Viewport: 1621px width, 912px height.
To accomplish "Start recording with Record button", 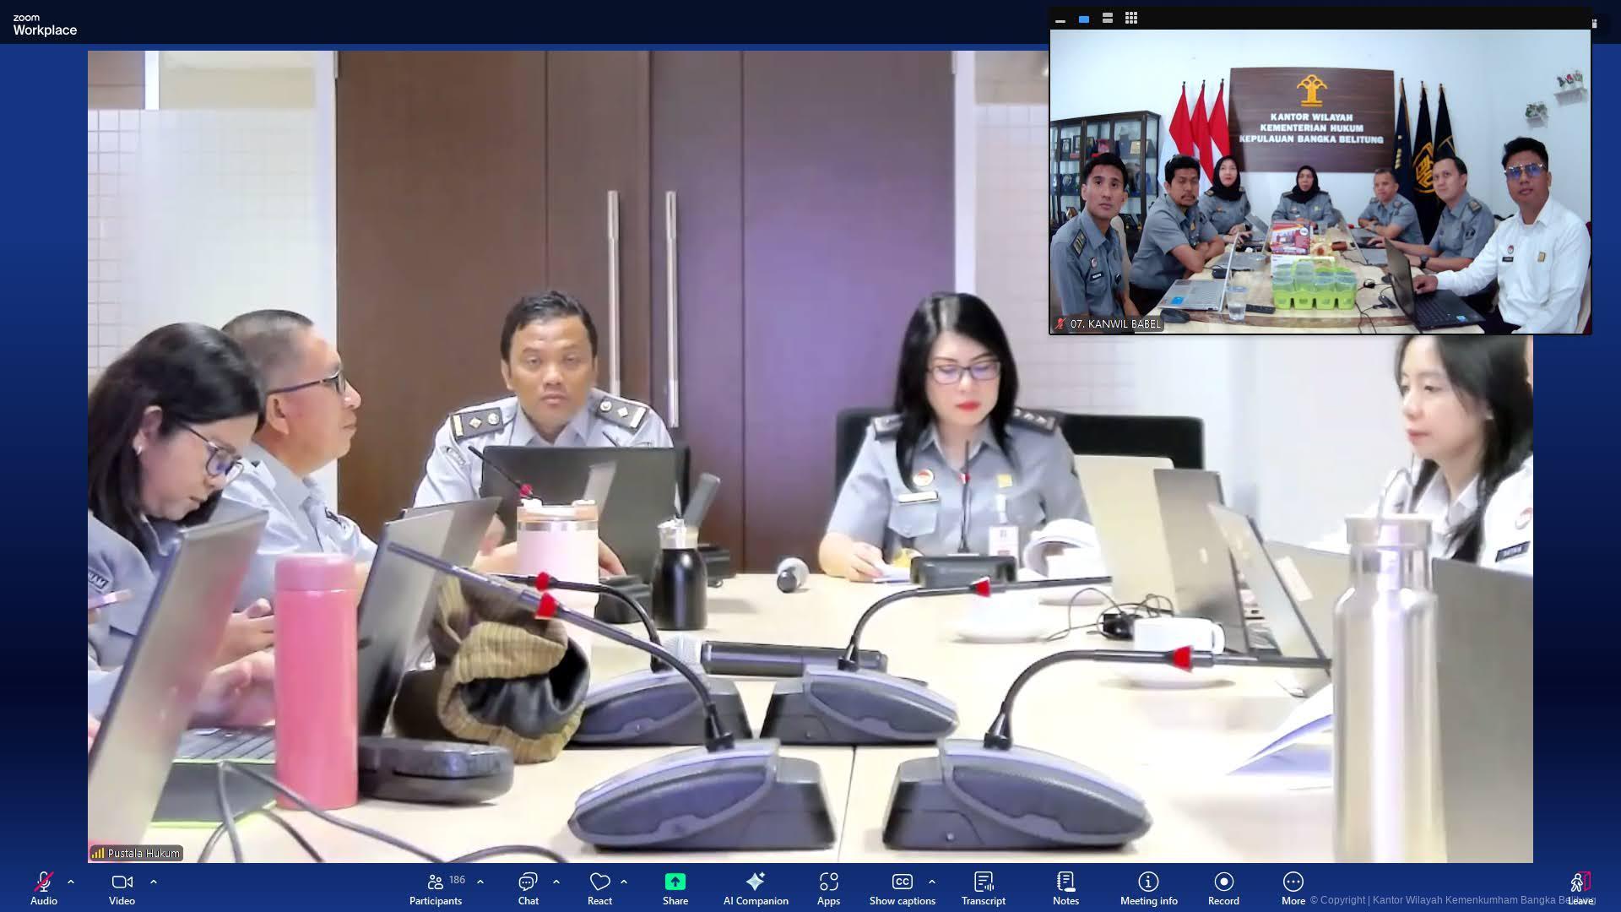I will (x=1223, y=882).
